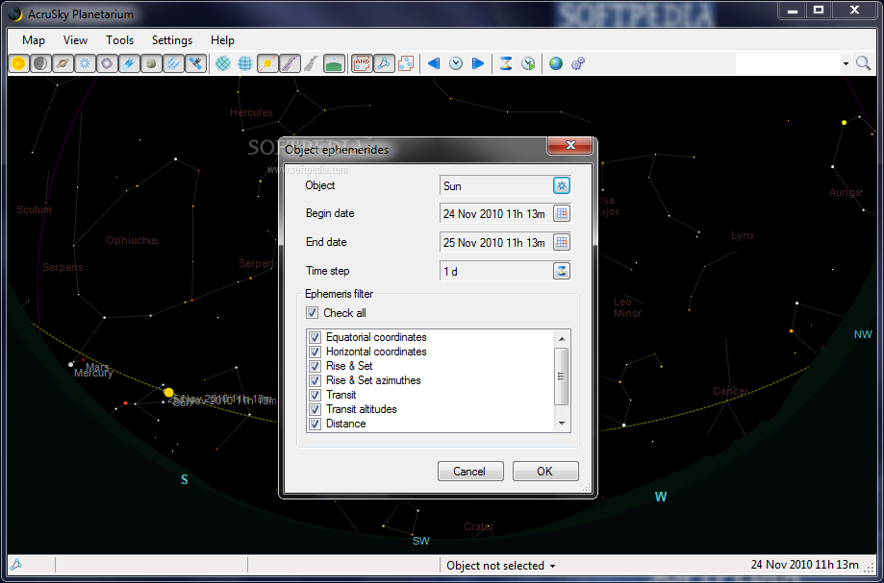The height and width of the screenshot is (583, 884).
Task: Toggle the equatorial grid icon
Action: [x=223, y=63]
